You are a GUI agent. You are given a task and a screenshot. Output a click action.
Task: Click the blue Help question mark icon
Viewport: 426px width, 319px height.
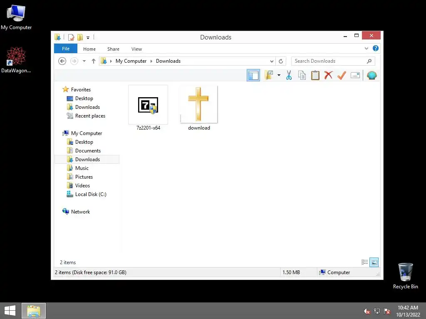[376, 48]
